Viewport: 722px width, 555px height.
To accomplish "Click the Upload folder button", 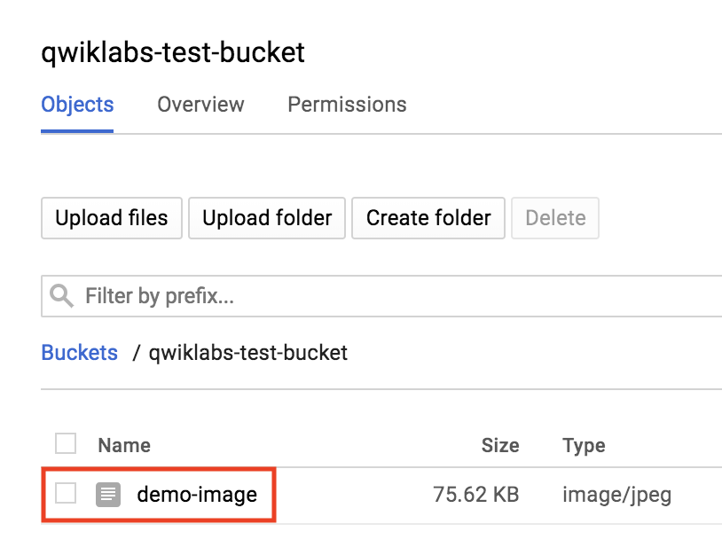I will pos(267,218).
